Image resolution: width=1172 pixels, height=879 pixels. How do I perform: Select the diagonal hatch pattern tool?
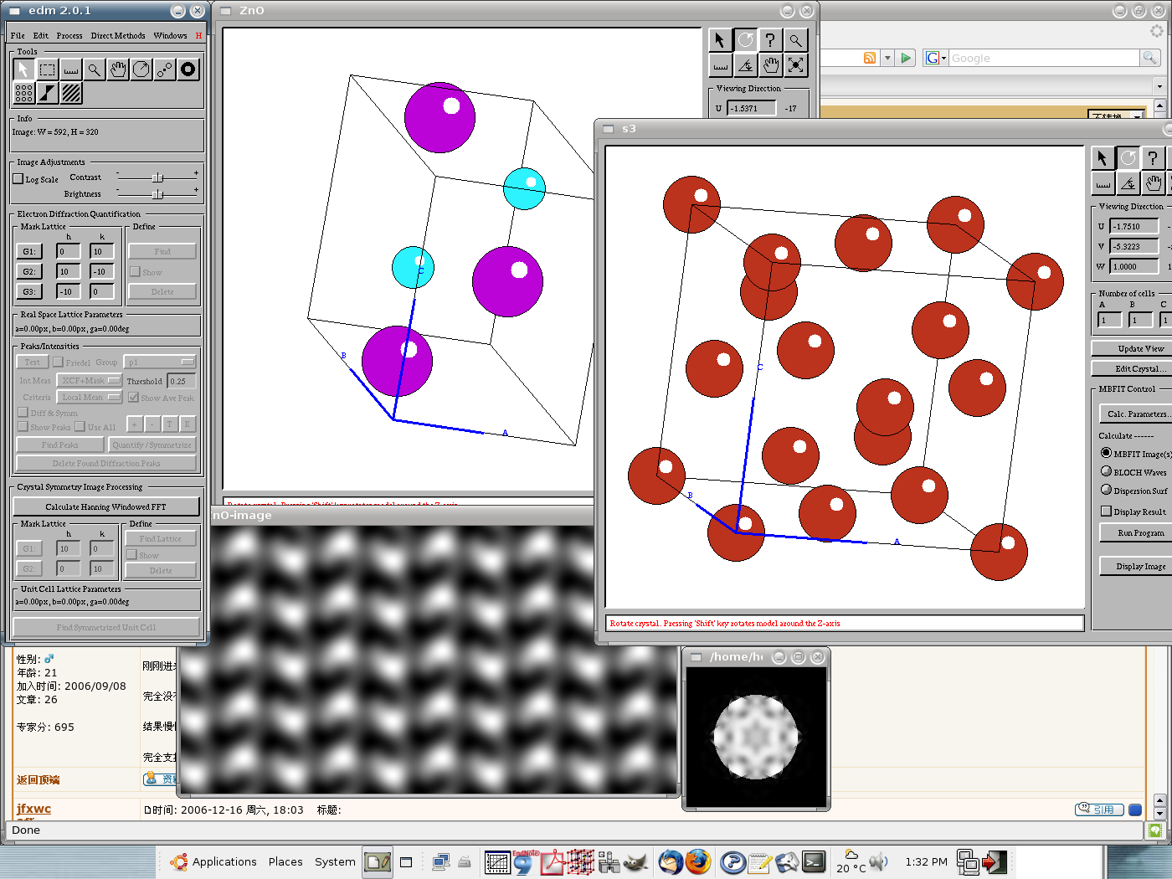(x=71, y=93)
